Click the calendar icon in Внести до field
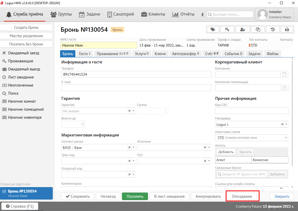The height and width of the screenshot is (211, 298). coord(83,124)
